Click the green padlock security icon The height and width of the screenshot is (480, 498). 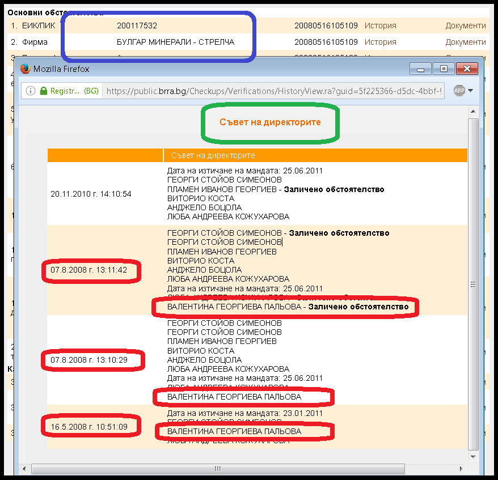click(x=43, y=91)
